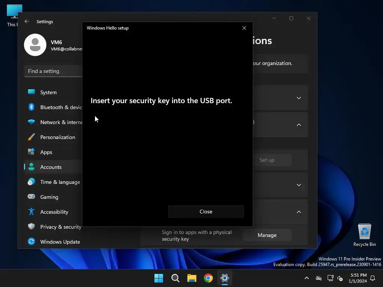383x287 pixels.
Task: Click the Privacy shield icon
Action: 31,226
